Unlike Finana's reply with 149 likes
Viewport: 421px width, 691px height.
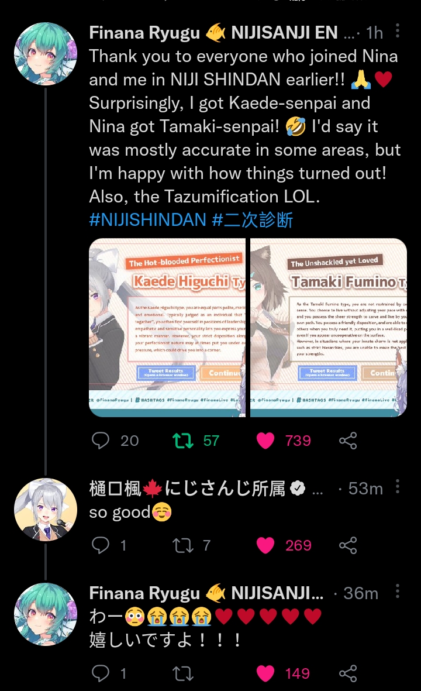tap(265, 673)
